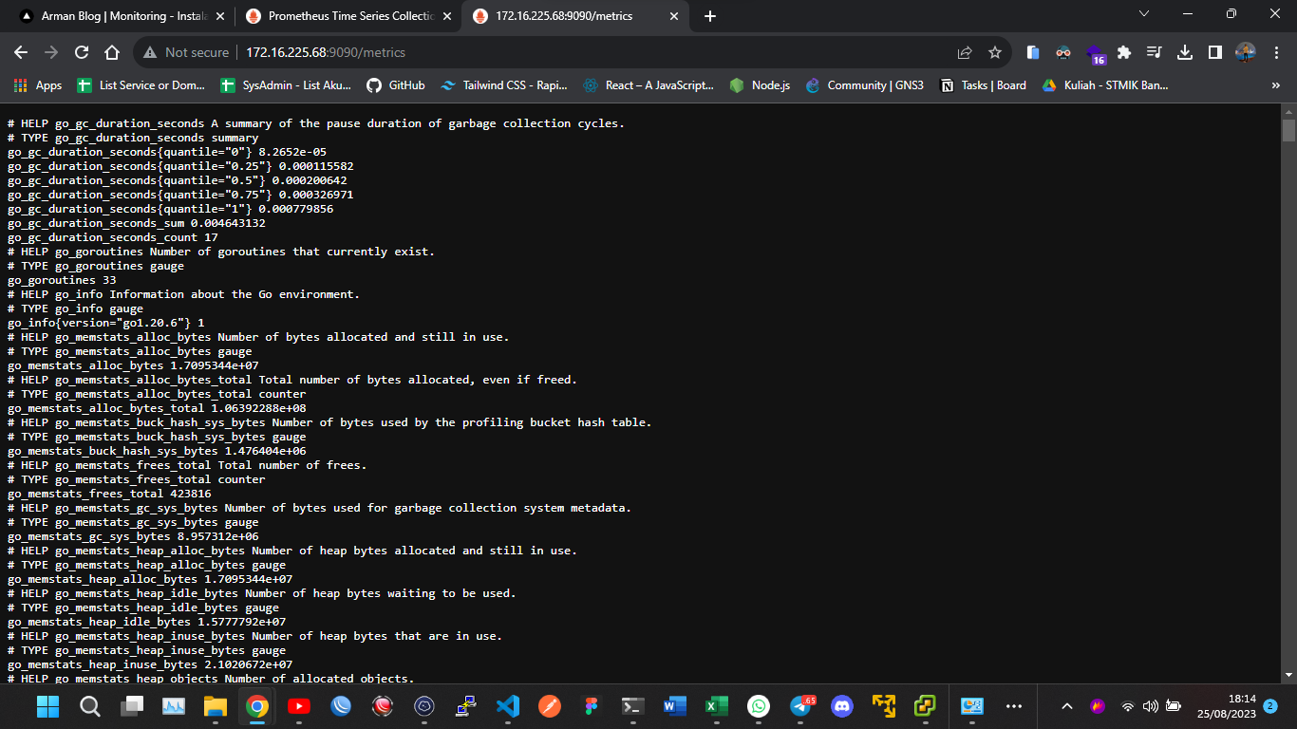Open a new browser tab
Screen dimensions: 1297x729
[710, 16]
